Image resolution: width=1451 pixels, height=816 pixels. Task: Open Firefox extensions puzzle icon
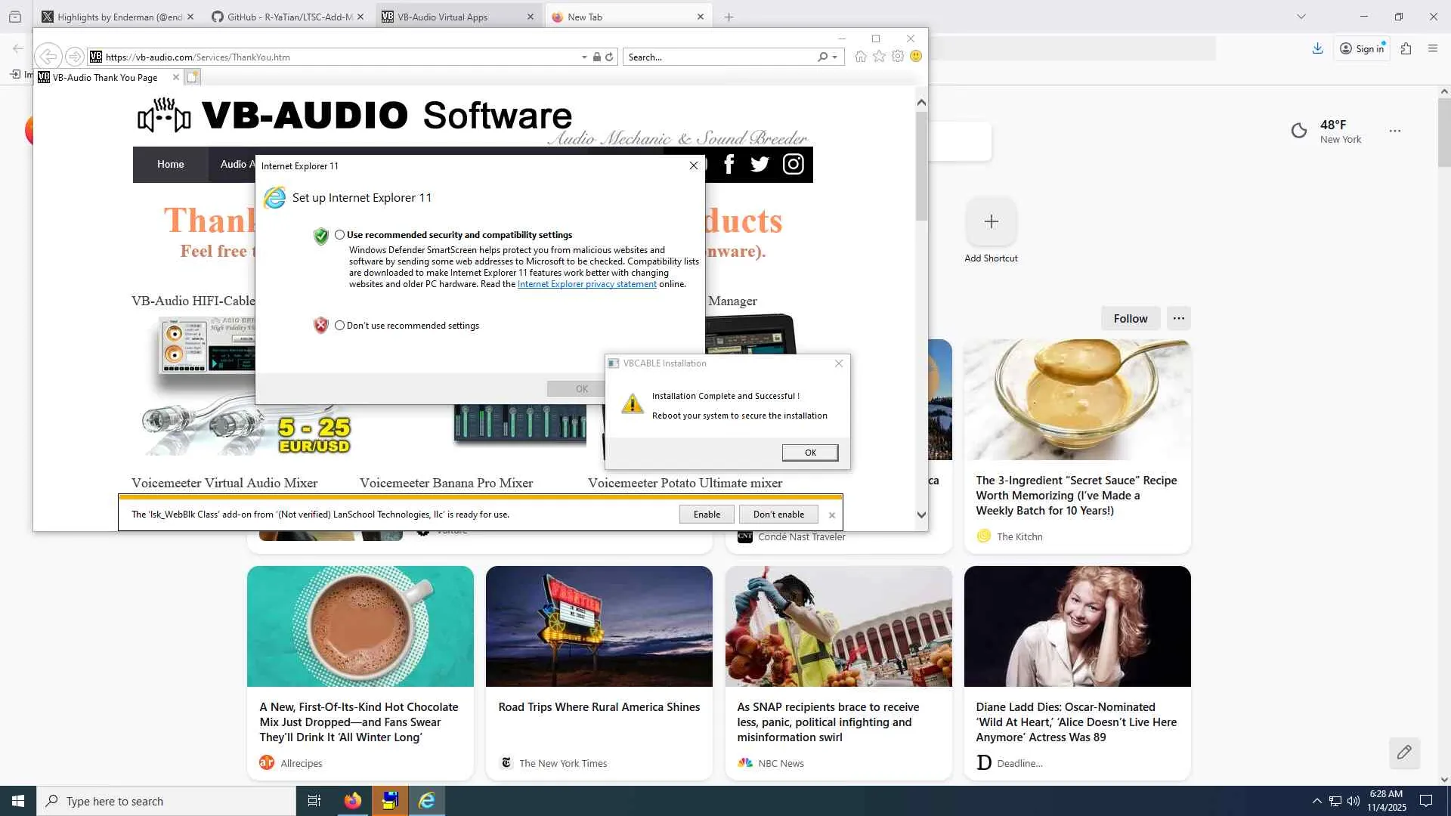(x=1406, y=48)
